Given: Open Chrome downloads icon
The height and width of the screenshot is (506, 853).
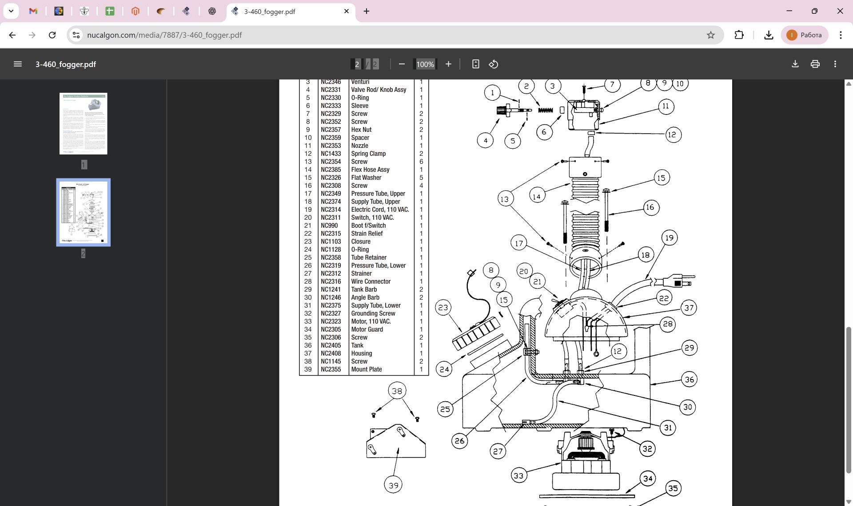Looking at the screenshot, I should point(769,35).
